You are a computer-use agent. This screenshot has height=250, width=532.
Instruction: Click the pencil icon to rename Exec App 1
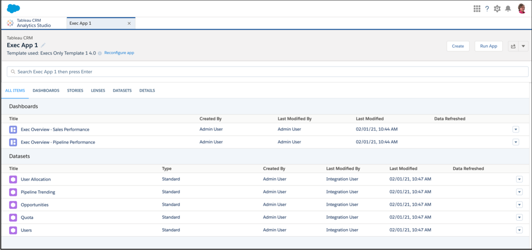coord(43,45)
